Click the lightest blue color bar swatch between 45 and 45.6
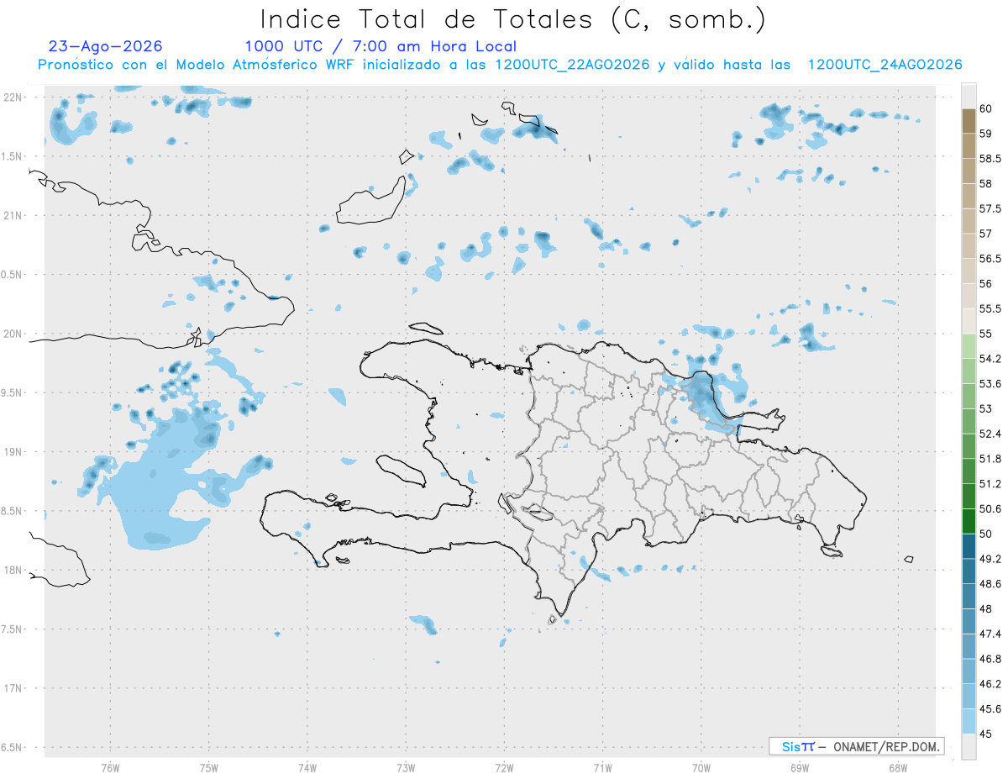The width and height of the screenshot is (1008, 779). pyautogui.click(x=968, y=722)
